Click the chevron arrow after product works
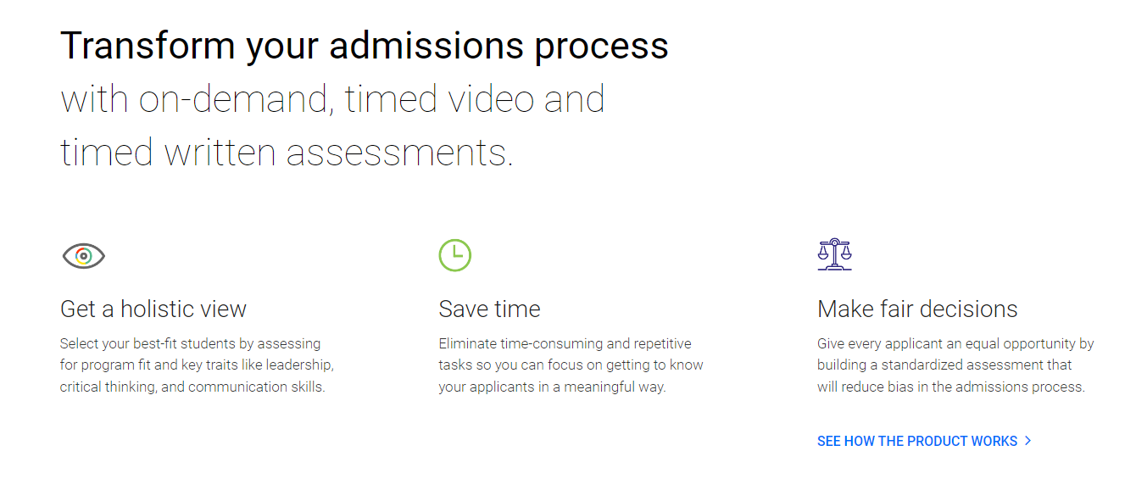Screen dimensions: 1136x490 (1028, 441)
